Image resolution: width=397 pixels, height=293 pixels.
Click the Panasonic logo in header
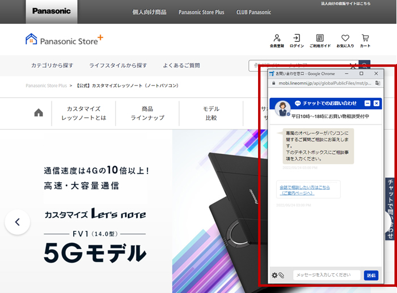pyautogui.click(x=52, y=11)
